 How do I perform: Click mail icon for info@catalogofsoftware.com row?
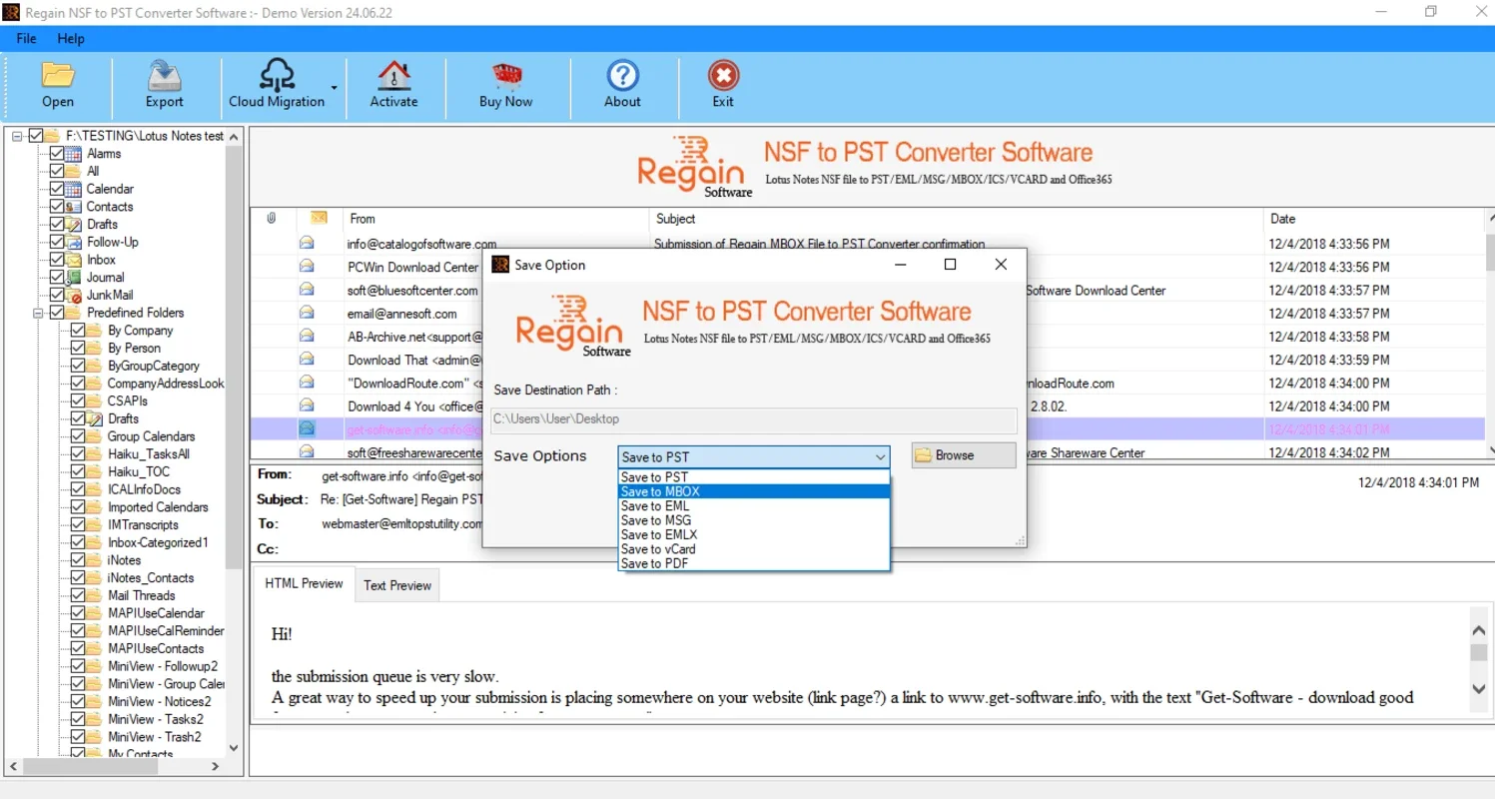click(x=307, y=244)
